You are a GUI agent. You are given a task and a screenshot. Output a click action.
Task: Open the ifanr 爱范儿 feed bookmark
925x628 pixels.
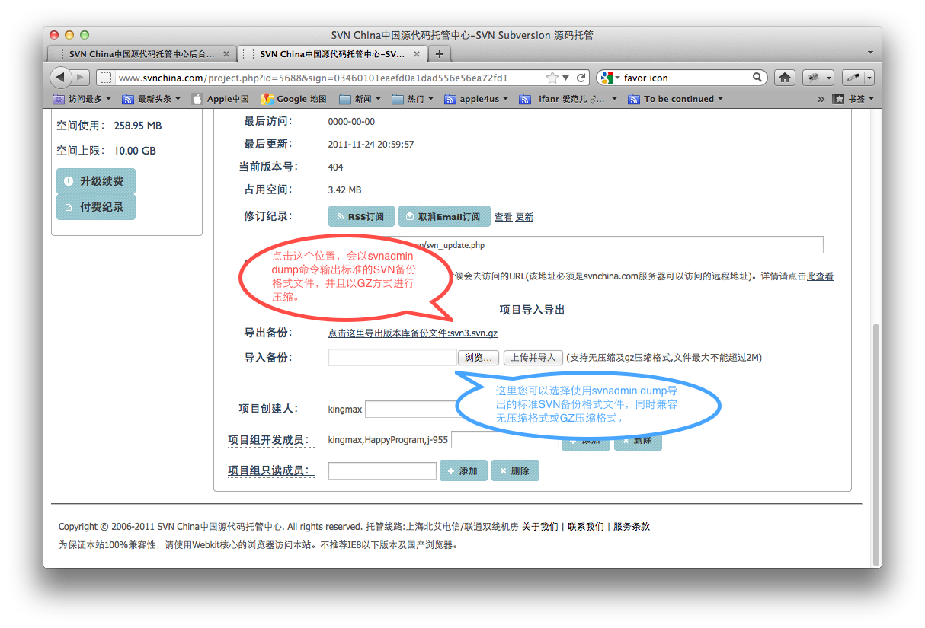[568, 99]
